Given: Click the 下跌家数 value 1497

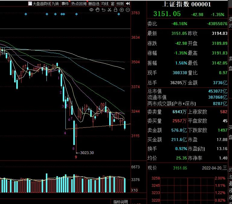Looking at the screenshot, I should pyautogui.click(x=223, y=130).
